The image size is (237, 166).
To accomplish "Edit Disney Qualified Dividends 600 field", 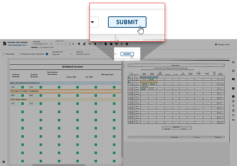I will click(34, 95).
